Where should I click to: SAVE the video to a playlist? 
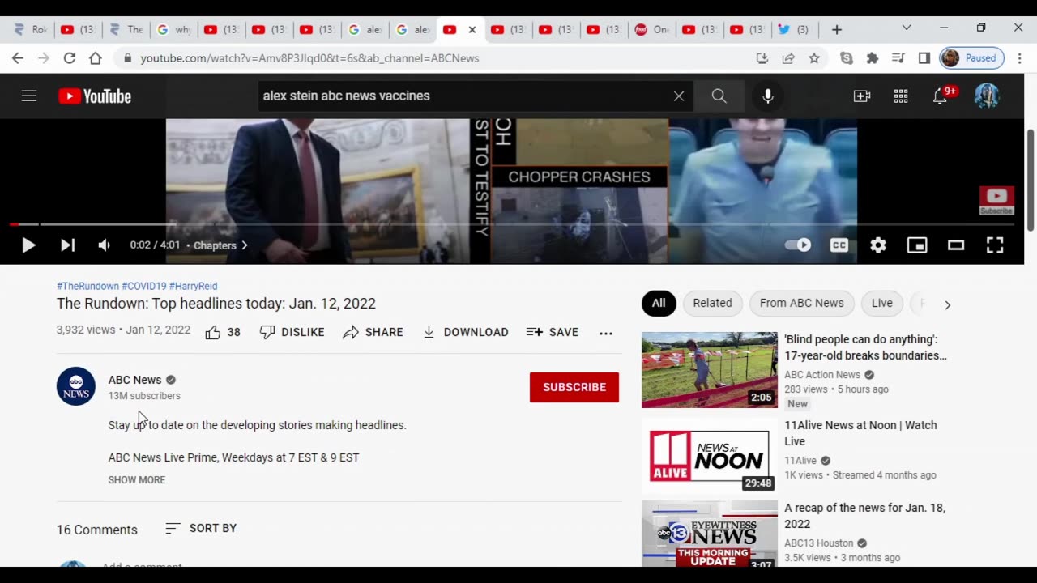[x=553, y=332]
